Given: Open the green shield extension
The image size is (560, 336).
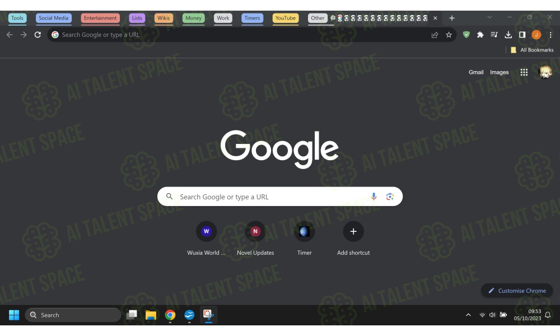Looking at the screenshot, I should pos(466,35).
